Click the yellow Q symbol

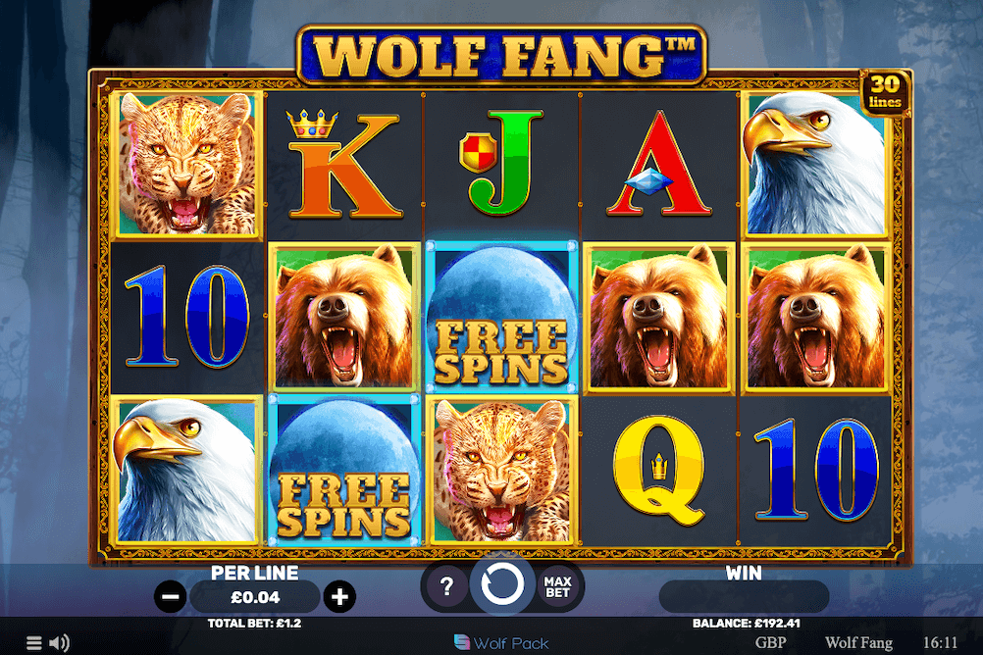click(x=659, y=471)
